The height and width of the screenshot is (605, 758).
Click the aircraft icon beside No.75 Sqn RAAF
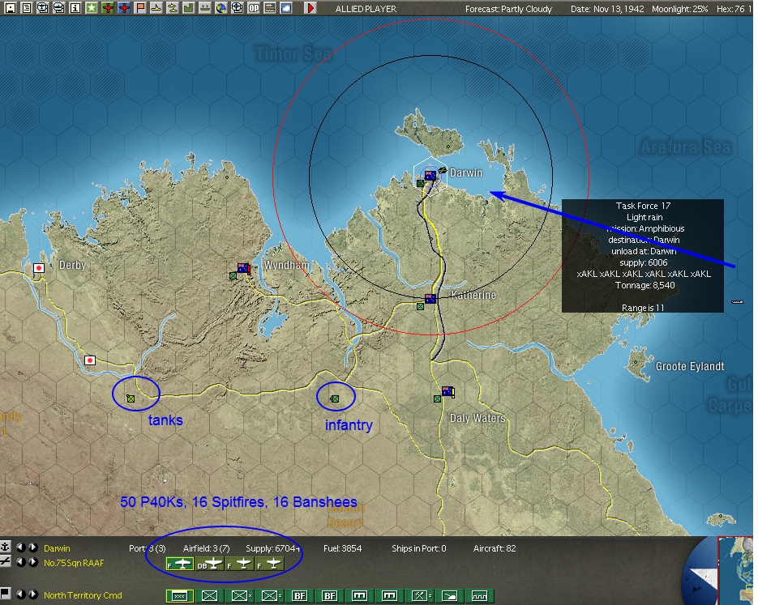pyautogui.click(x=6, y=561)
